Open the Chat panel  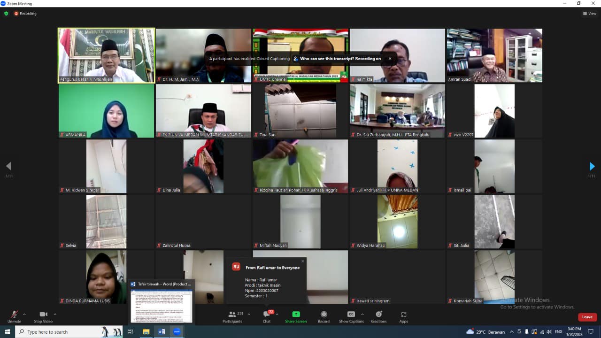tap(267, 315)
